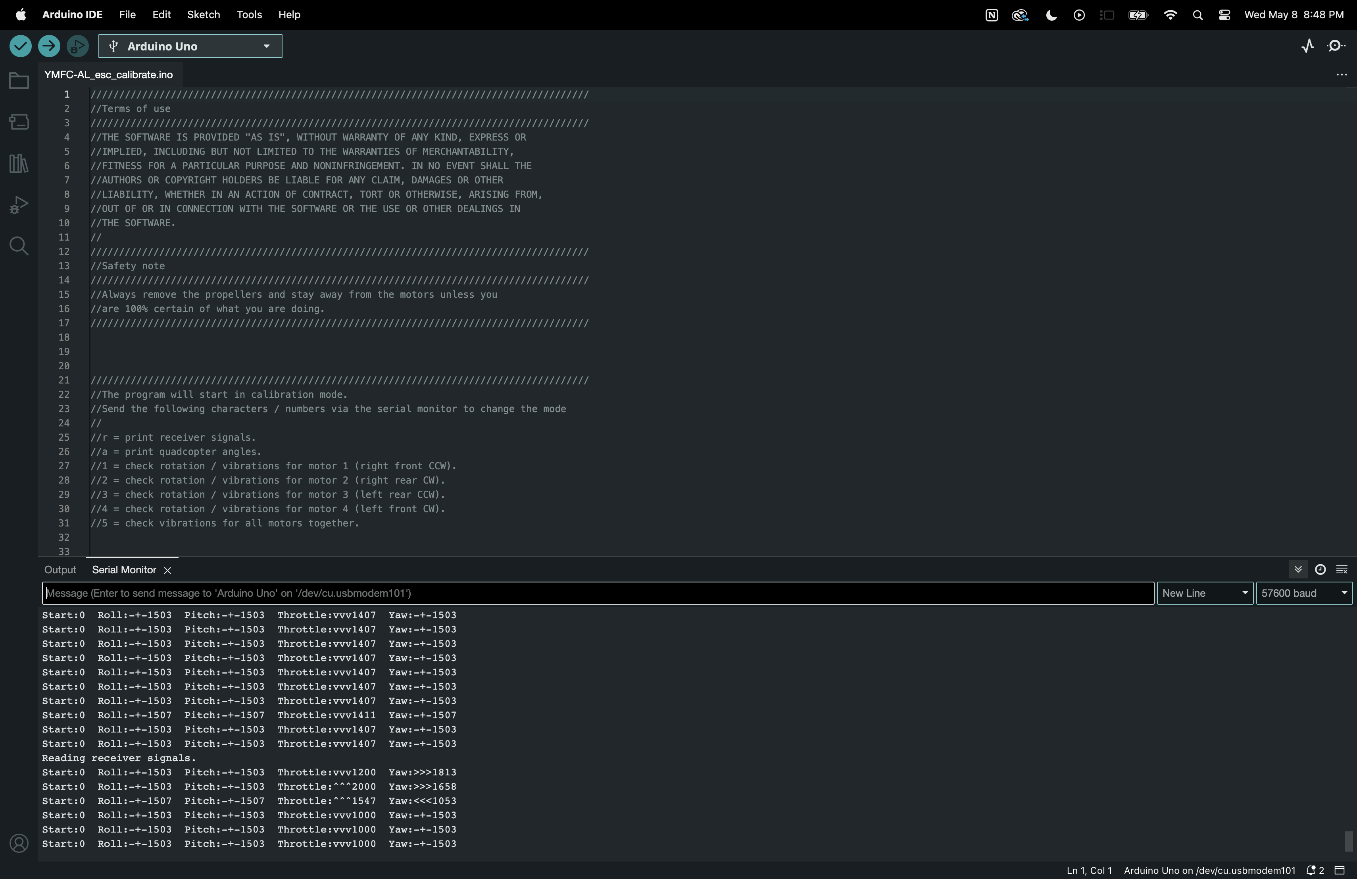Open the Sketchbook folder sidebar icon

[19, 81]
